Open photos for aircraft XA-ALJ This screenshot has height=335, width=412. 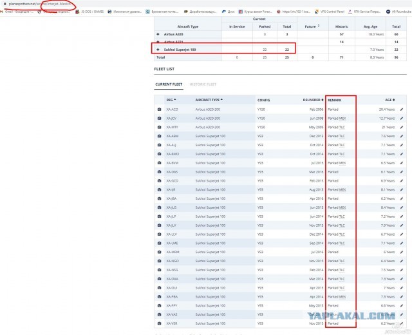click(159, 145)
